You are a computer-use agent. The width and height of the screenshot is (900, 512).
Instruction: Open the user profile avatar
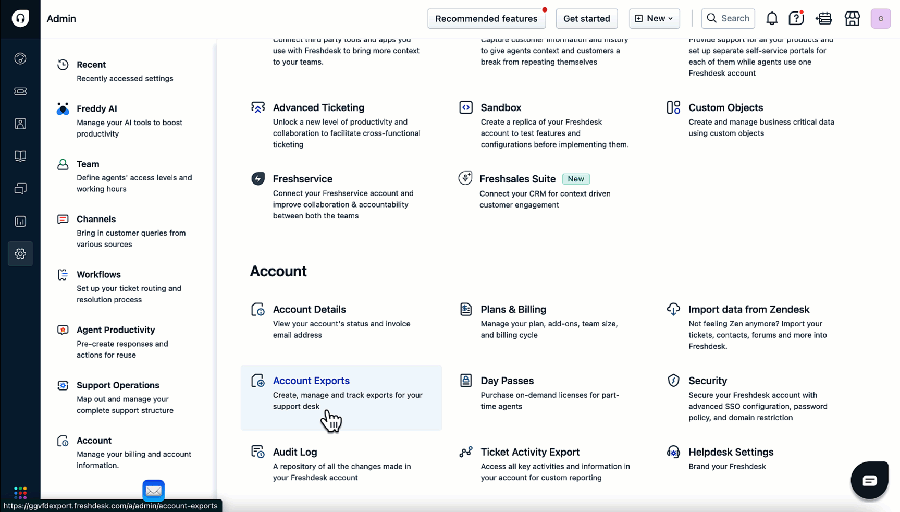pos(881,18)
